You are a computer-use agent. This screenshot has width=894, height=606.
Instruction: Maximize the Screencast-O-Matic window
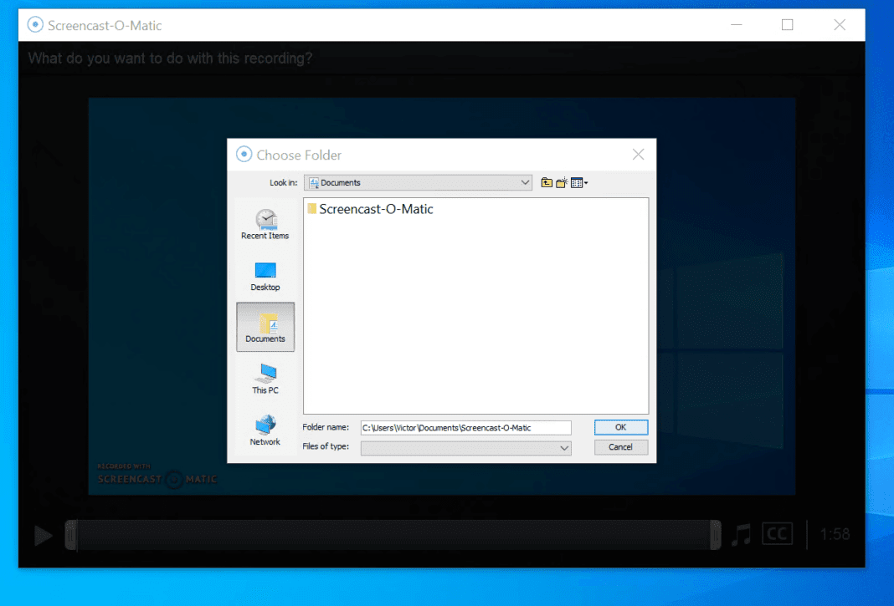click(788, 25)
